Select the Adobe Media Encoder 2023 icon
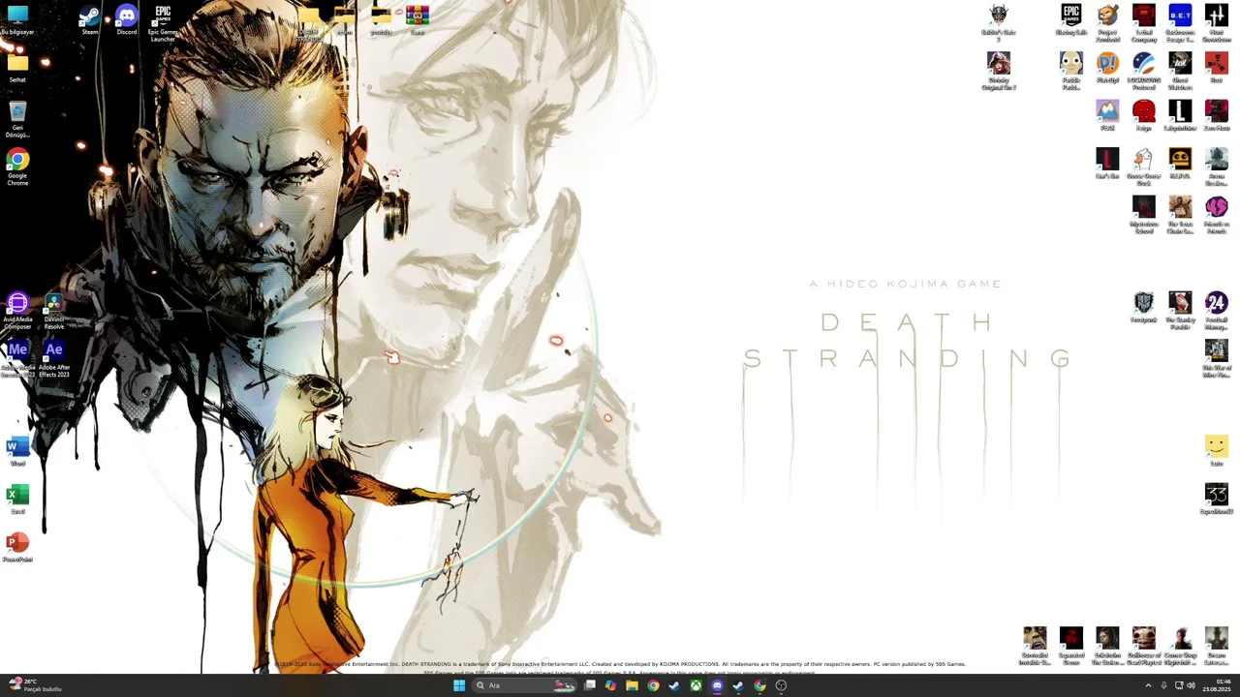 click(17, 358)
